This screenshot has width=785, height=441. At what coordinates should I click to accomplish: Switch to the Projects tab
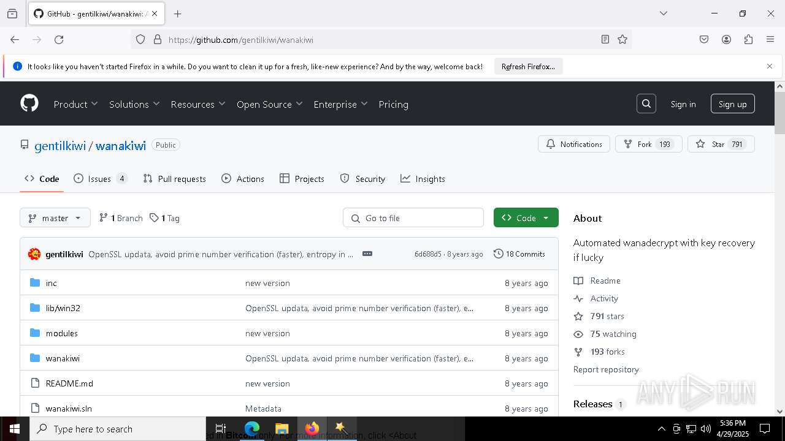point(302,179)
